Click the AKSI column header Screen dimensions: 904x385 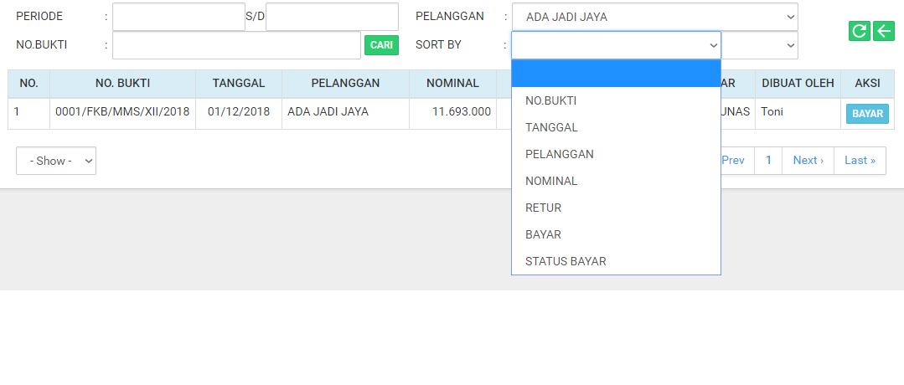[867, 84]
